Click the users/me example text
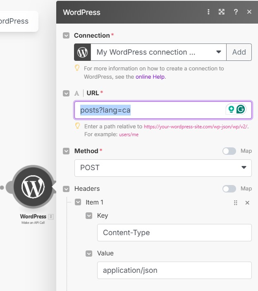258x291 pixels. [x=129, y=135]
